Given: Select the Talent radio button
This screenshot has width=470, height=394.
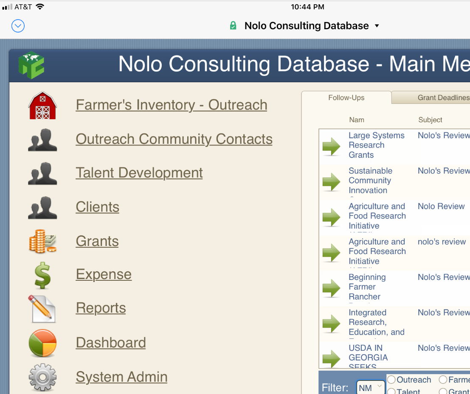Looking at the screenshot, I should [391, 391].
